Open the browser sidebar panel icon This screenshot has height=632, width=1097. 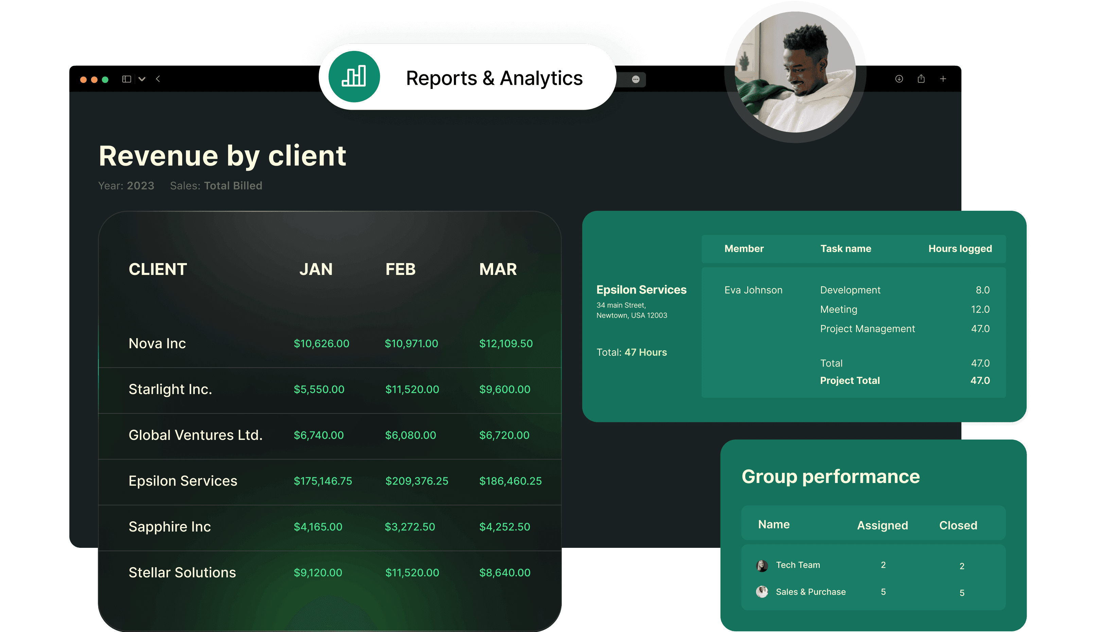tap(126, 79)
